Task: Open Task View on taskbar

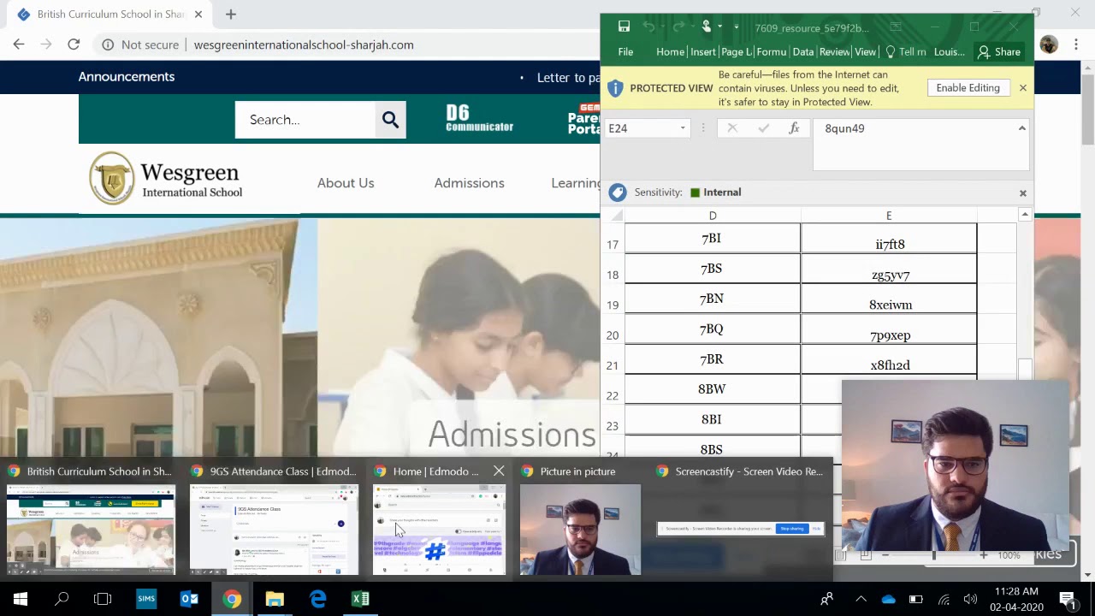Action: (103, 599)
